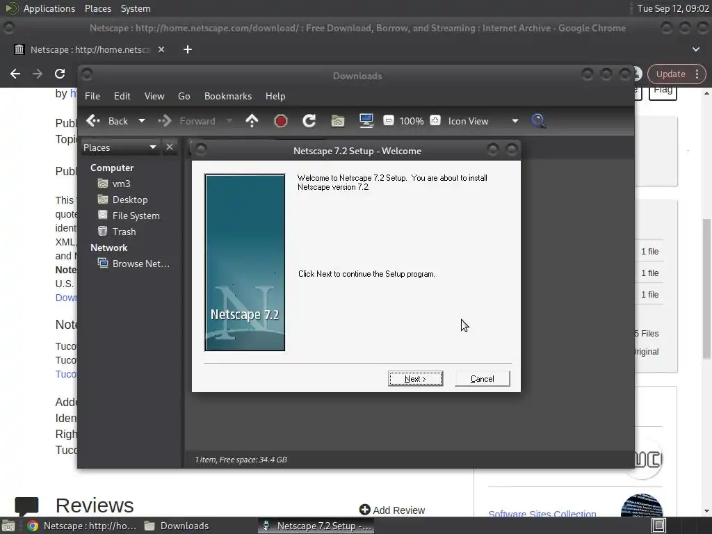Go Back in the file manager toolbar
This screenshot has height=534, width=712.
[x=108, y=121]
